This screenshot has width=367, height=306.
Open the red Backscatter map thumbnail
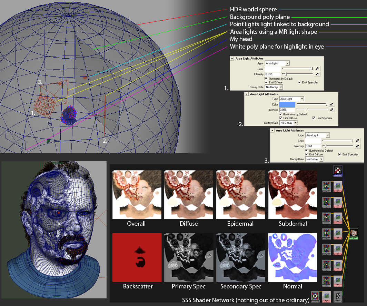pos(137,257)
